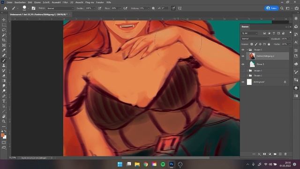The height and width of the screenshot is (169, 300).
Task: Open the search magnifier icon top right
Action: pos(282,8)
